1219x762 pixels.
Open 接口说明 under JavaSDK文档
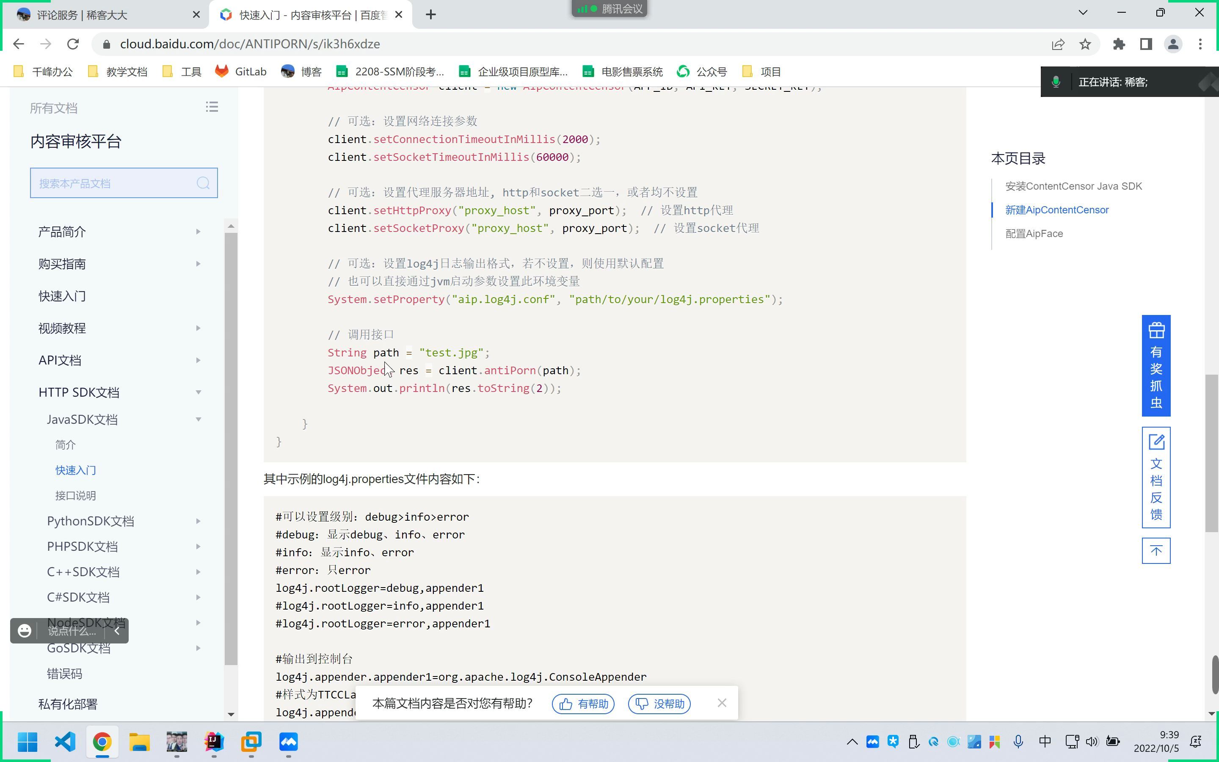tap(76, 496)
